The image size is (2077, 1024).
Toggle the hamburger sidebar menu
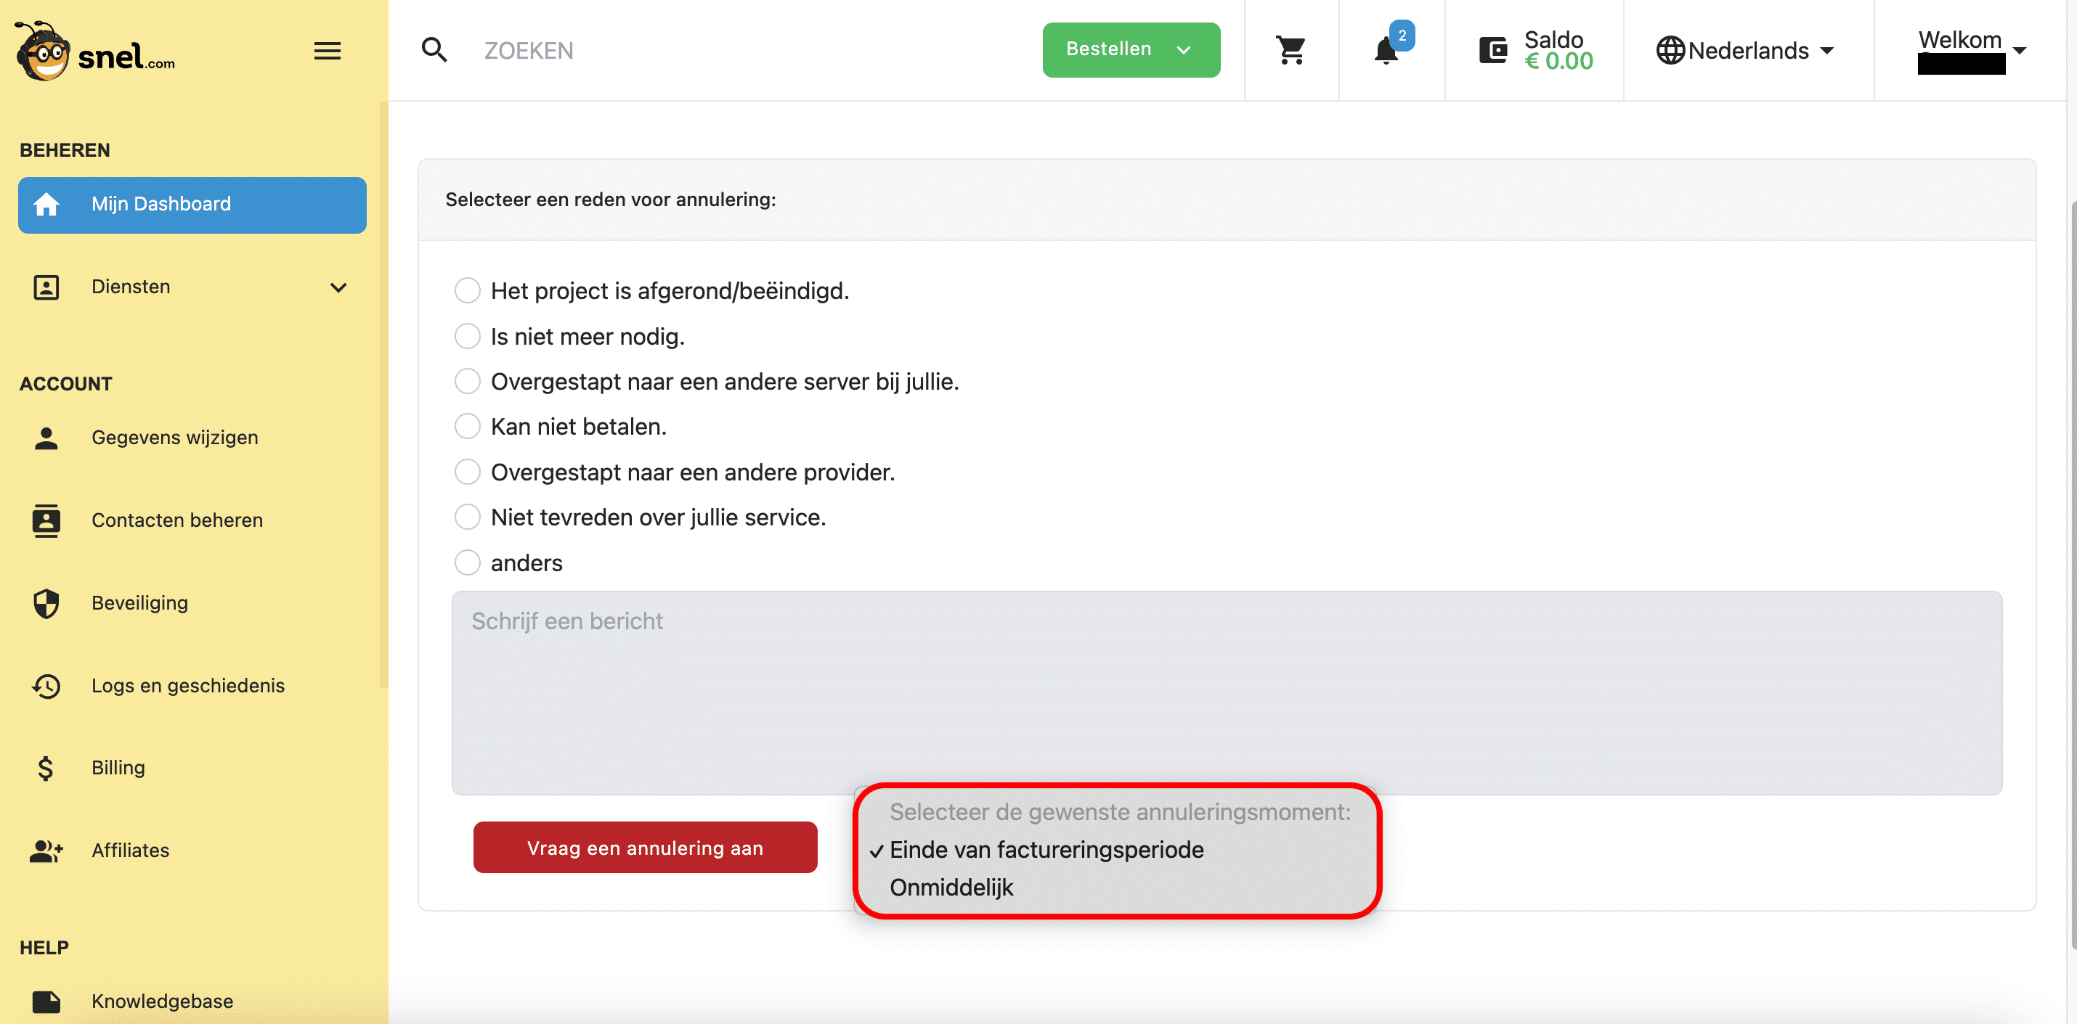tap(328, 51)
